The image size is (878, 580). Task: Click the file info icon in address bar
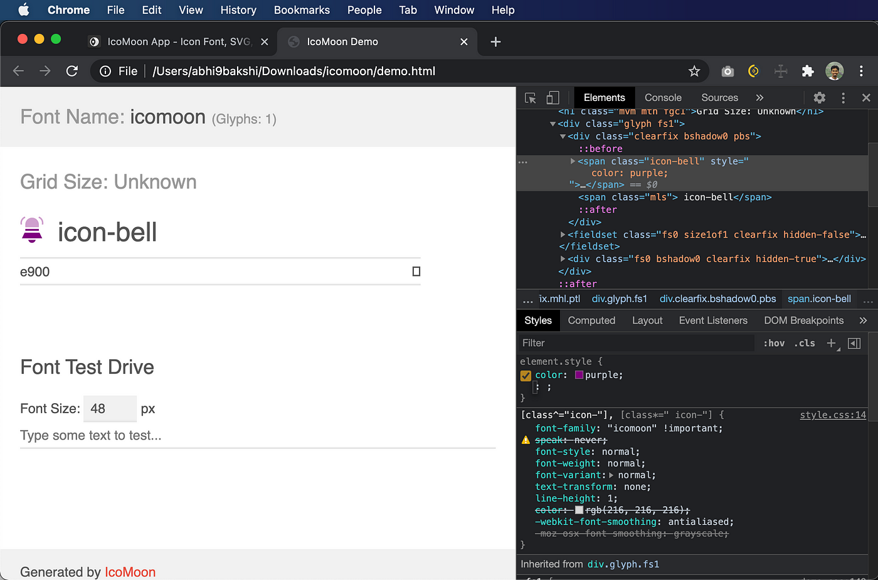point(105,71)
